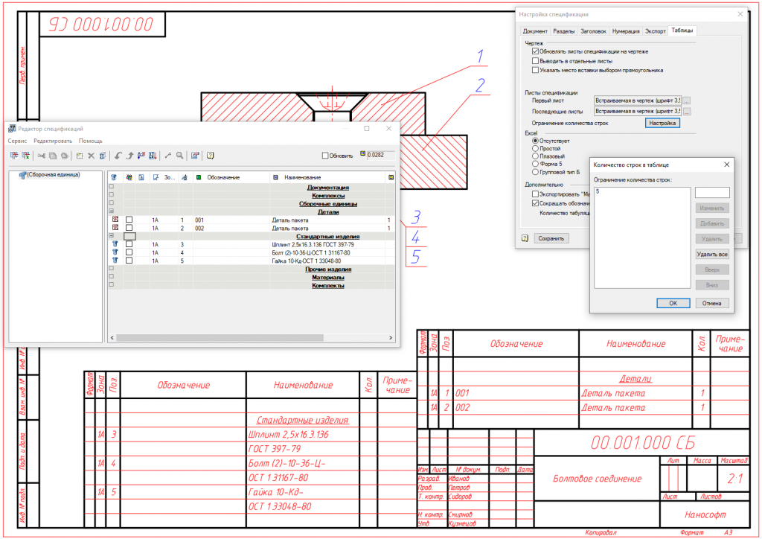Image resolution: width=762 pixels, height=539 pixels.
Task: Select the Плазовый Excel radio button
Action: click(535, 156)
